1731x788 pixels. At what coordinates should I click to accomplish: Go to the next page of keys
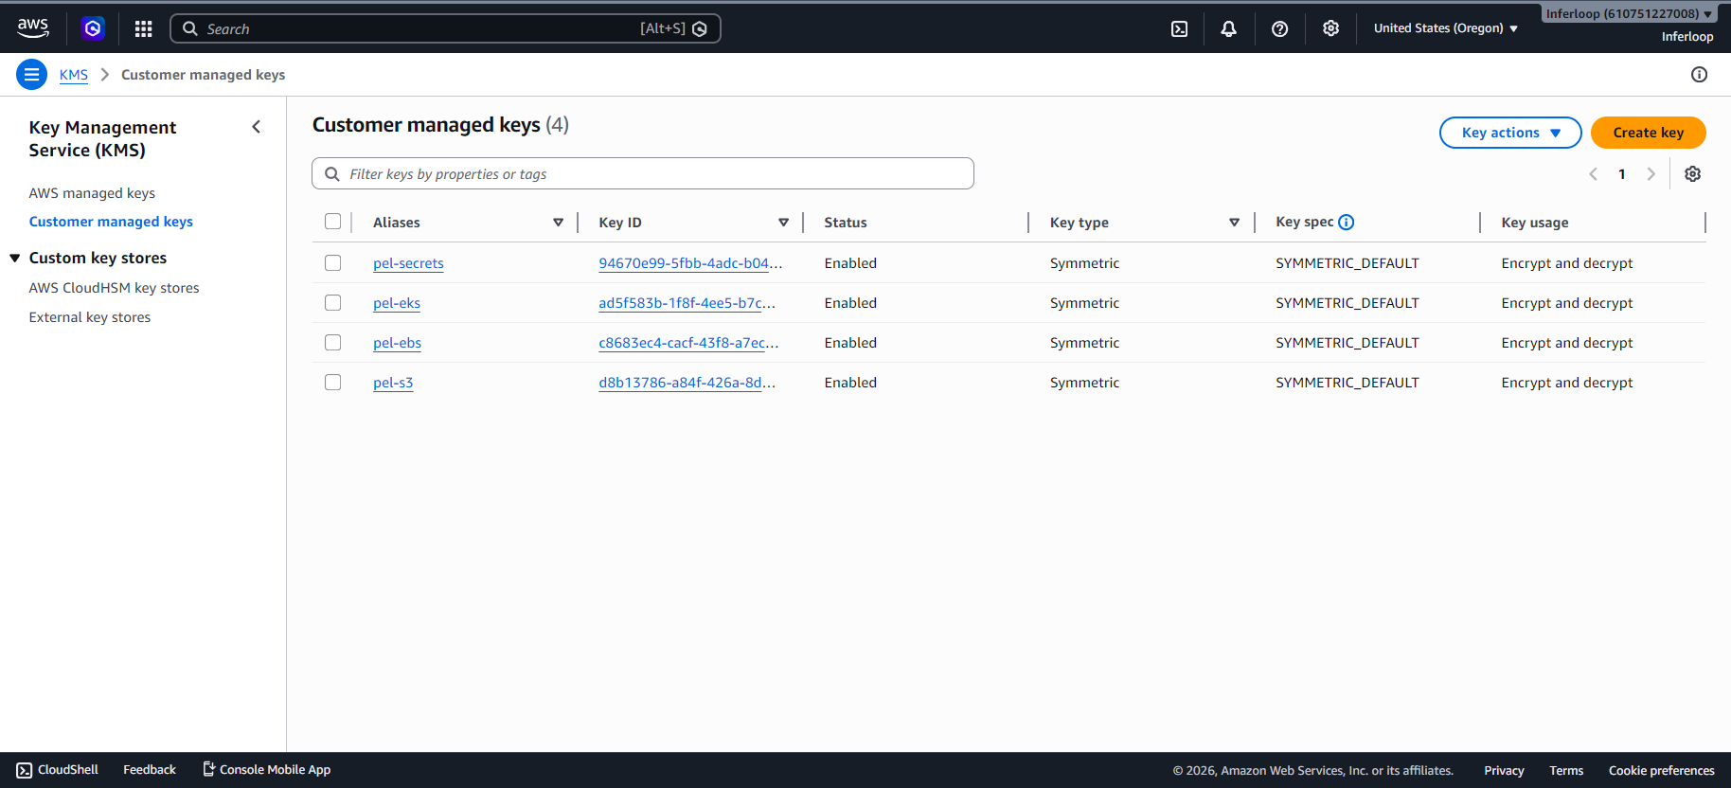click(1651, 174)
